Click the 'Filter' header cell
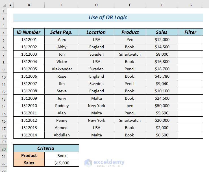 (x=191, y=32)
